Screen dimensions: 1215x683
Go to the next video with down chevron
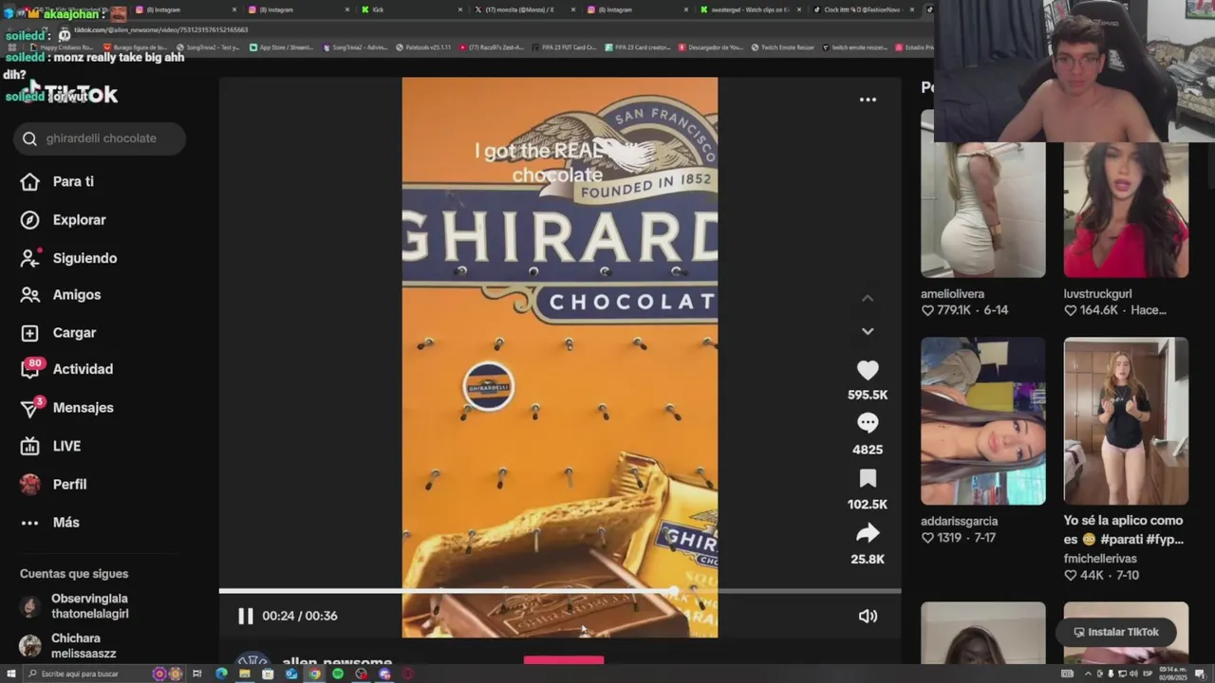click(868, 331)
